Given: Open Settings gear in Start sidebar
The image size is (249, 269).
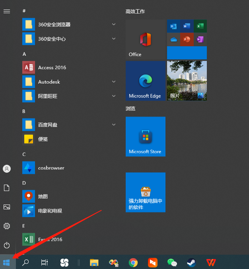Looking at the screenshot, I should 7,226.
